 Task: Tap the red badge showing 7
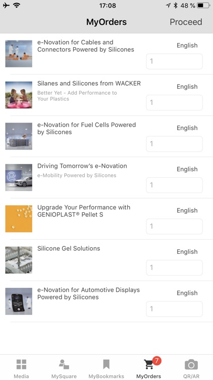click(x=157, y=360)
